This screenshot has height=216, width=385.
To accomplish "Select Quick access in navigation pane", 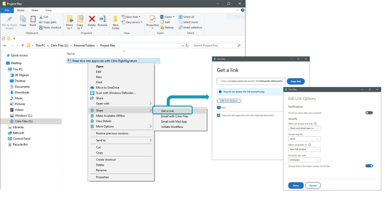I will click(17, 55).
